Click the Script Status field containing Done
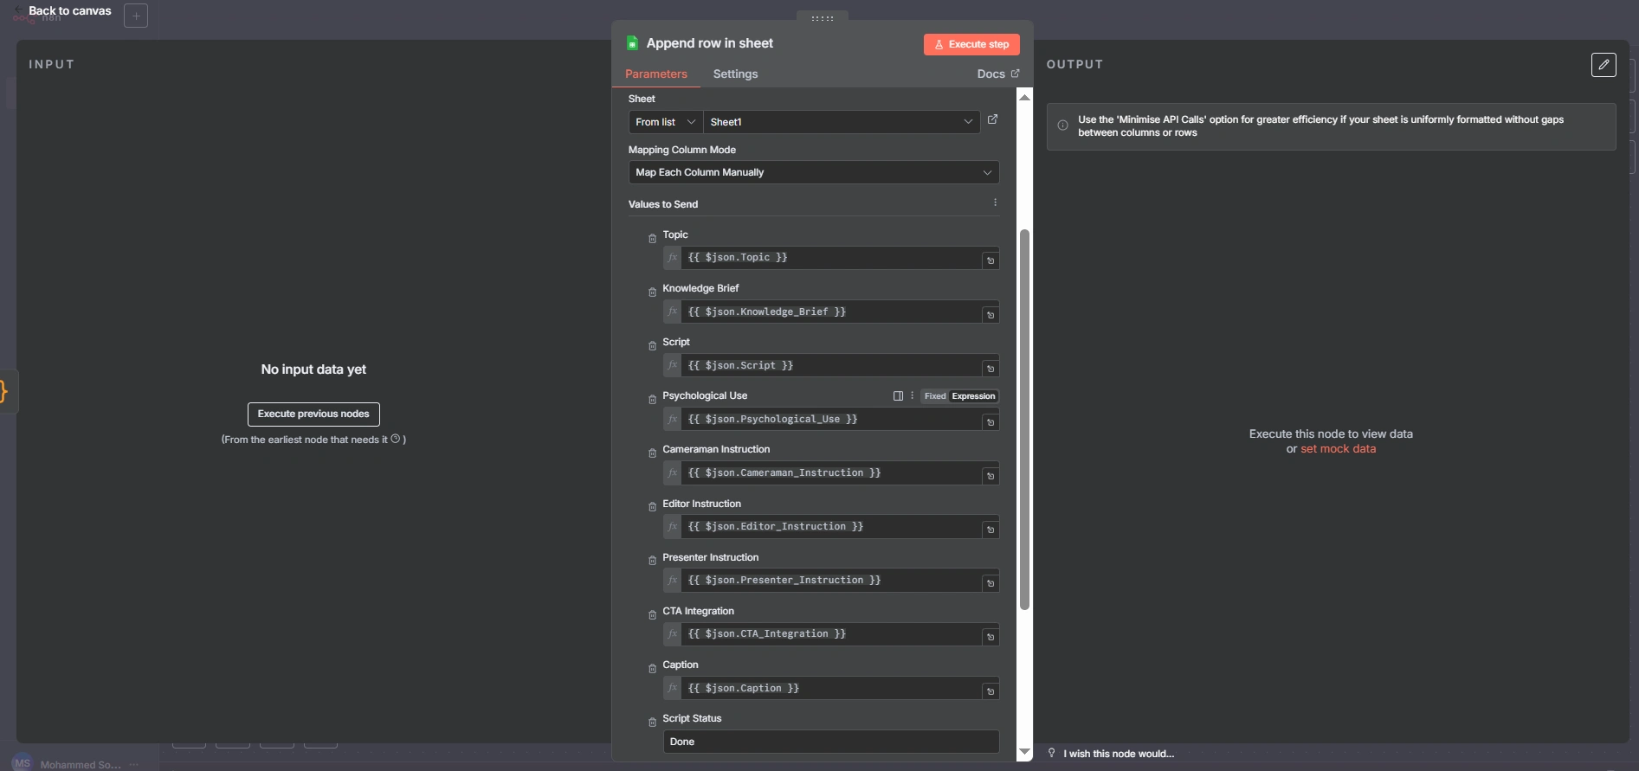The height and width of the screenshot is (771, 1639). tap(831, 742)
